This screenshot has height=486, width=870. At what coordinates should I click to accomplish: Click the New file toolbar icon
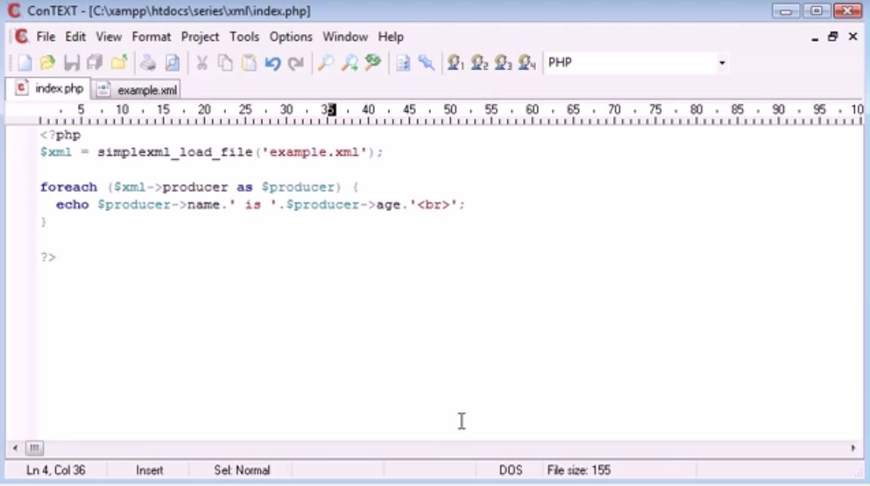point(24,63)
